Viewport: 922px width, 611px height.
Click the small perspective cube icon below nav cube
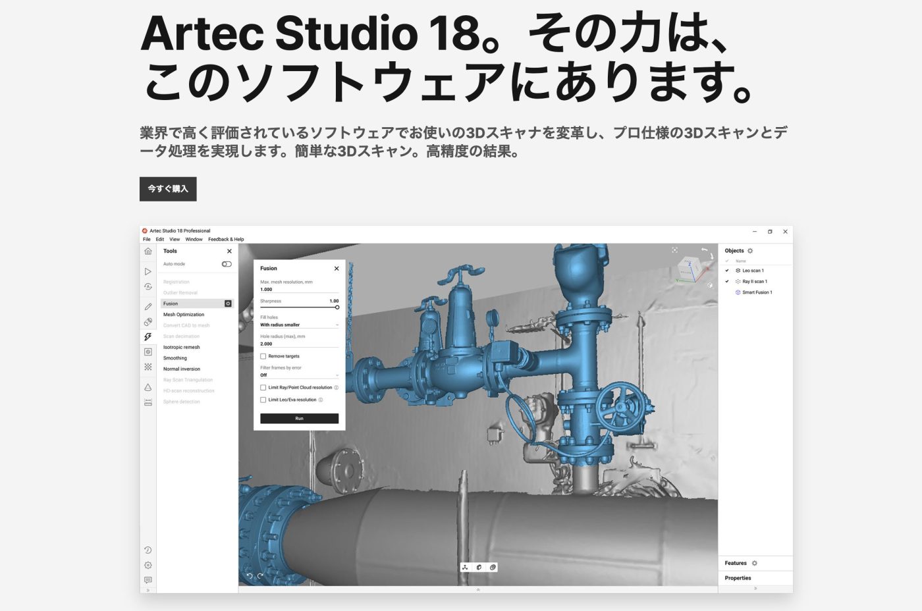pos(709,285)
